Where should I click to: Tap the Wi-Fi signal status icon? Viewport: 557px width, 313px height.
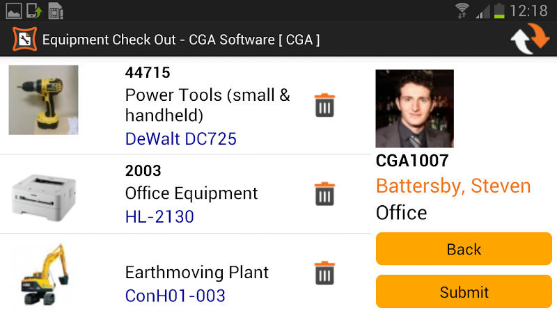[462, 10]
